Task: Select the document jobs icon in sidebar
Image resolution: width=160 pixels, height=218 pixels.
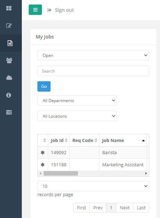Action: 10,43
